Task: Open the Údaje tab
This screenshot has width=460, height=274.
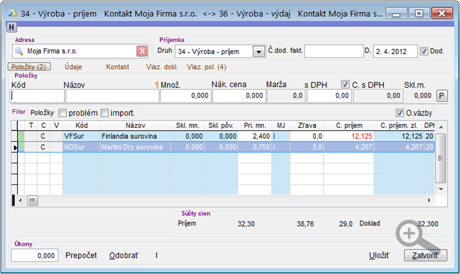Action: click(73, 67)
